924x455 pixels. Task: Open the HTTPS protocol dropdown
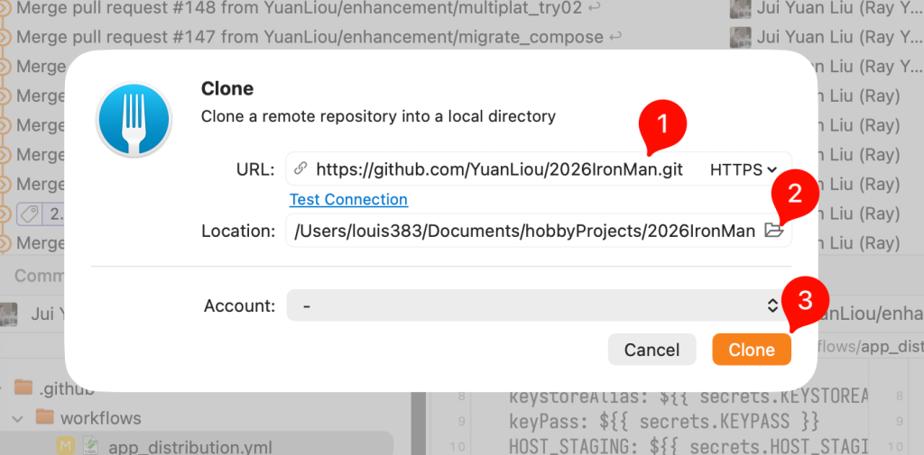point(744,169)
